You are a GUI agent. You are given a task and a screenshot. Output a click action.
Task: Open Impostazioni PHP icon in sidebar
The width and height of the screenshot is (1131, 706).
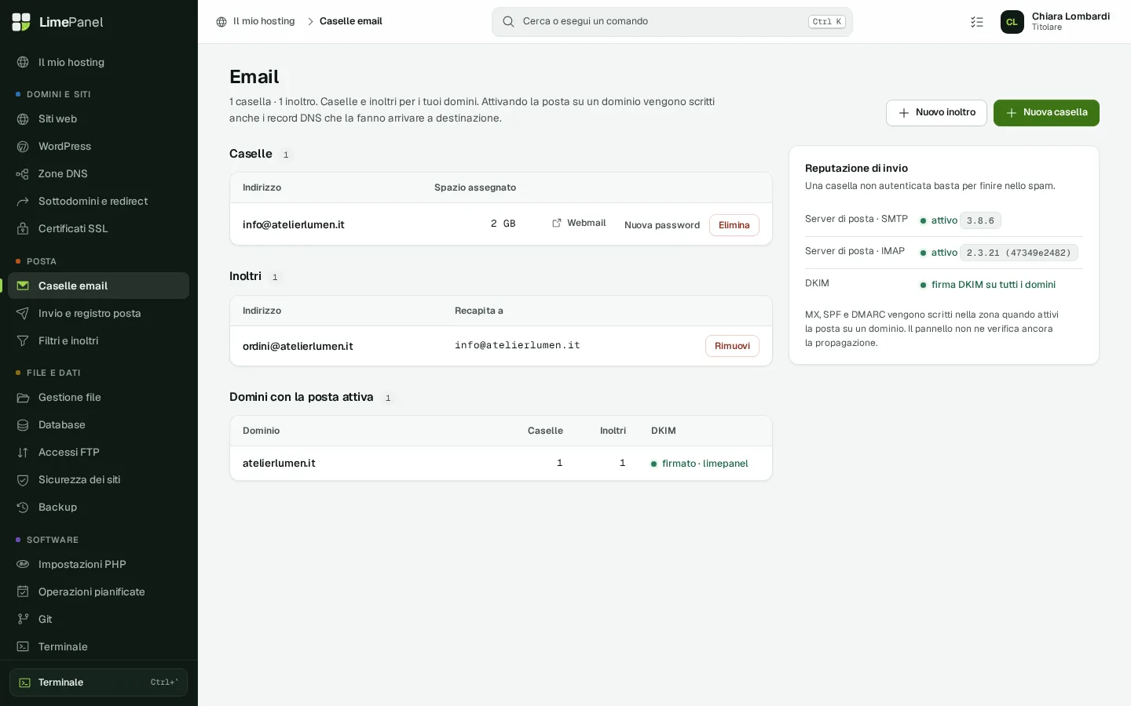tap(23, 565)
